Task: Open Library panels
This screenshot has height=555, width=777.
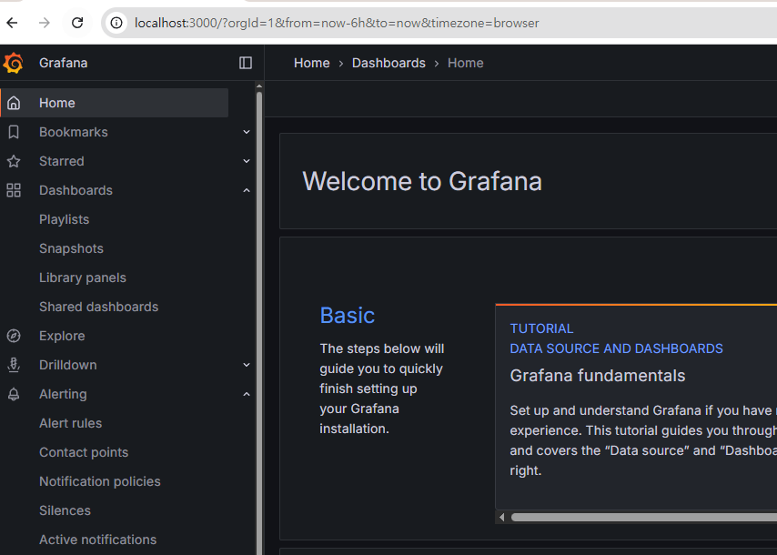Action: (83, 278)
